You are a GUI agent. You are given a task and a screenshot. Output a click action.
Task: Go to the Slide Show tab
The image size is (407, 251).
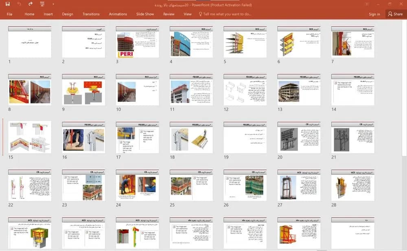click(x=145, y=14)
